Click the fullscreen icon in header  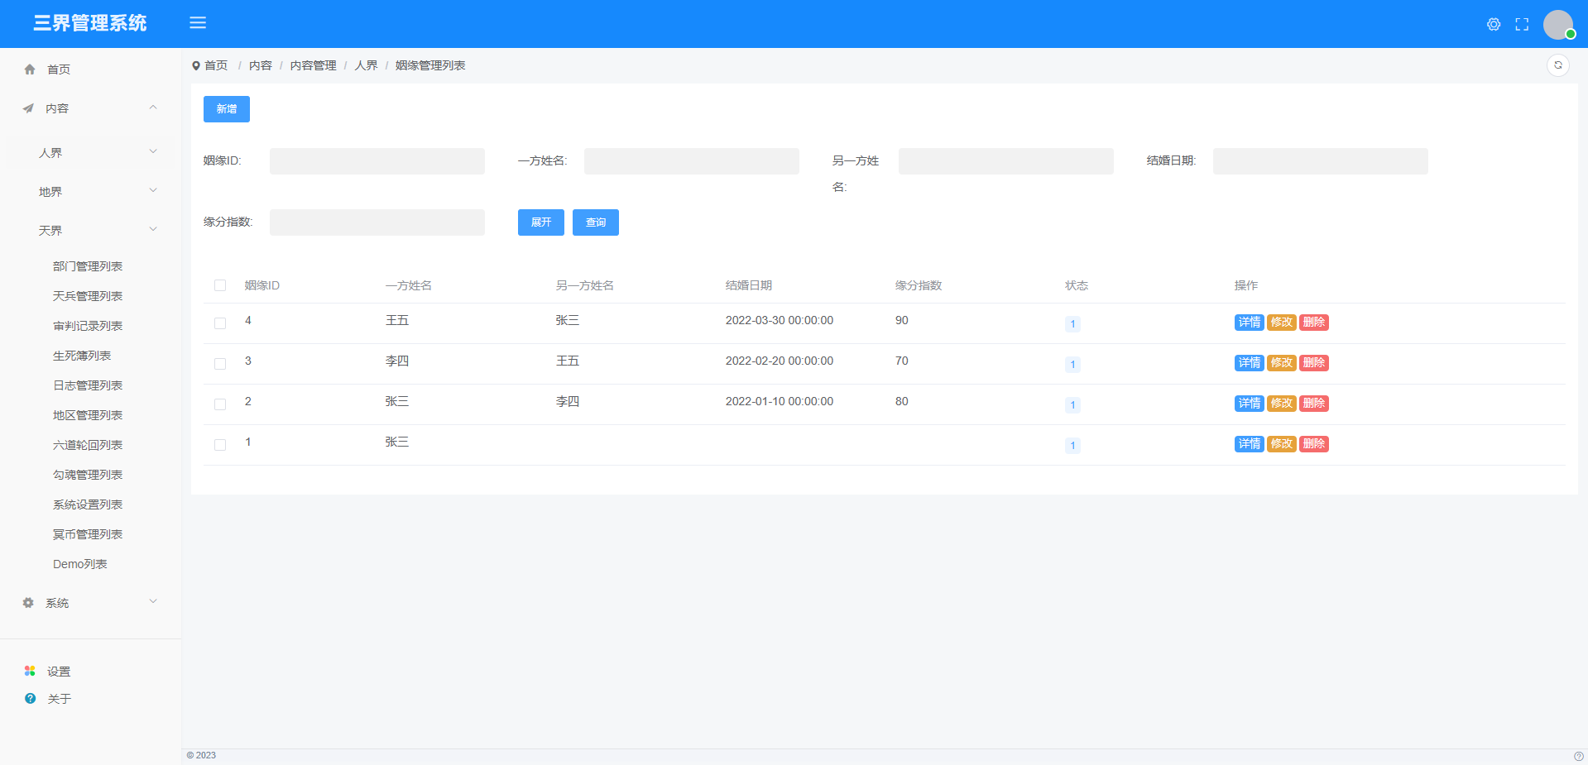(1522, 24)
